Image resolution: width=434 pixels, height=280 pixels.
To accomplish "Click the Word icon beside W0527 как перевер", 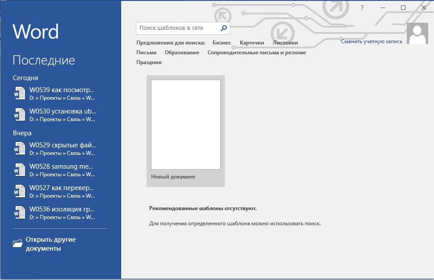I will (20, 191).
